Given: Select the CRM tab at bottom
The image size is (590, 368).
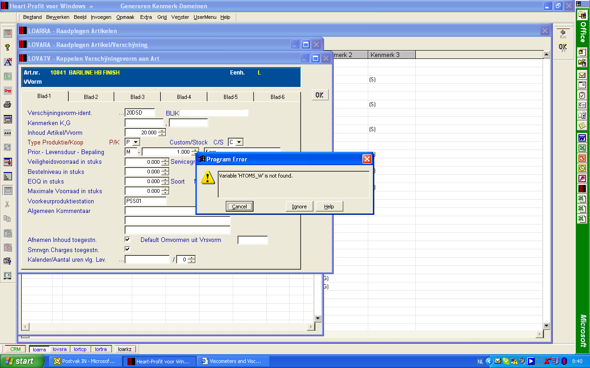Looking at the screenshot, I should tap(16, 349).
